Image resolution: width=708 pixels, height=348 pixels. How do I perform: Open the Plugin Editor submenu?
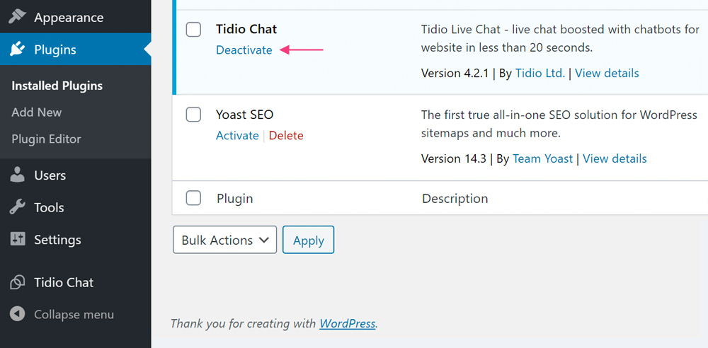click(46, 139)
